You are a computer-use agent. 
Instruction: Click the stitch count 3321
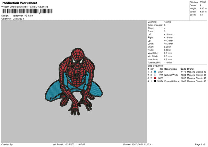point(161,72)
